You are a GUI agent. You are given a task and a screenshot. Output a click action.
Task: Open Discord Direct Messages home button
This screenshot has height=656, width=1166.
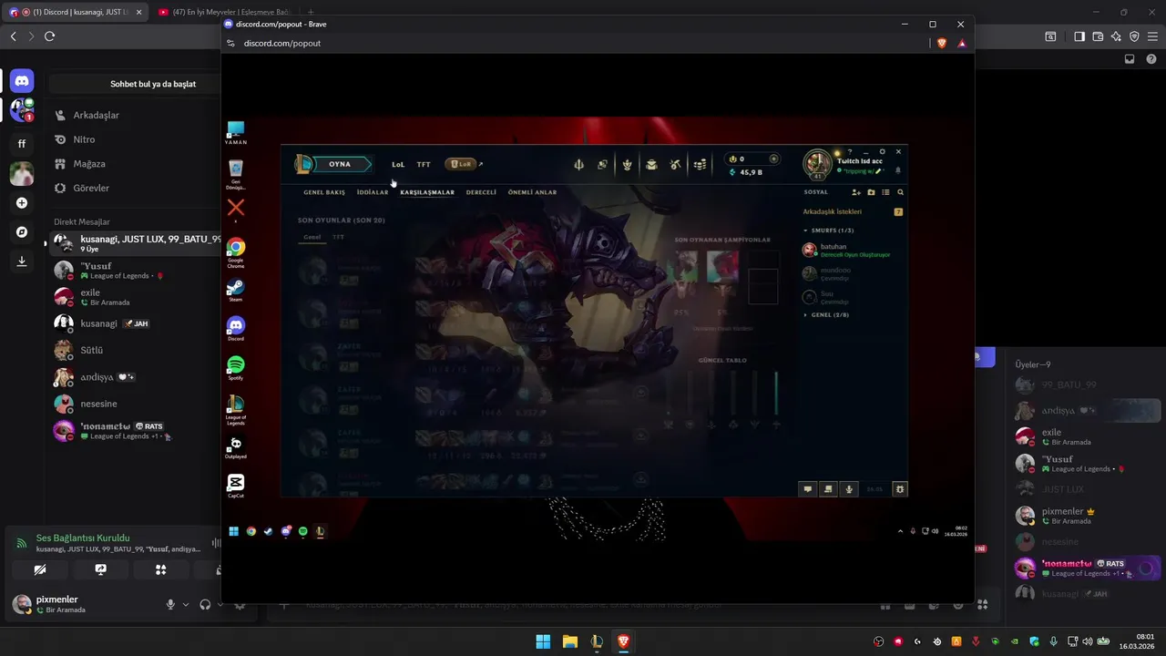coord(22,81)
